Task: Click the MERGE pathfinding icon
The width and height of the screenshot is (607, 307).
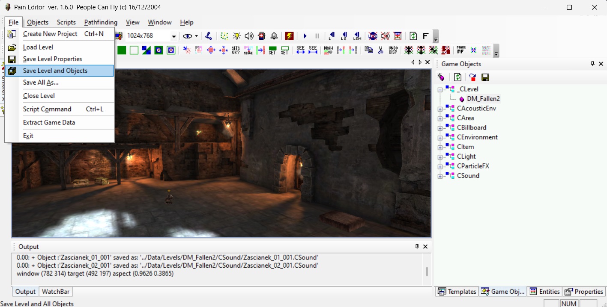Action: pos(248,50)
